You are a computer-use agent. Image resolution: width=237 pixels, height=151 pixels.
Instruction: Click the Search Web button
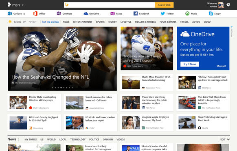click(164, 5)
